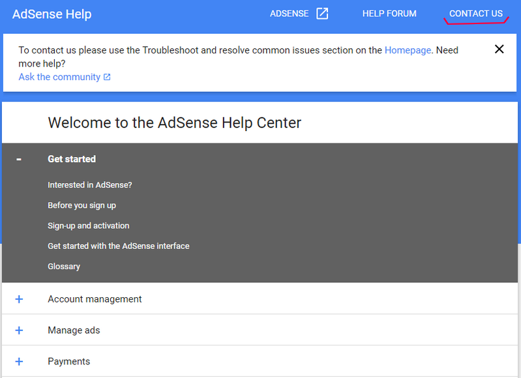Click the external icon beside Ask the community
This screenshot has width=521, height=378.
click(x=107, y=77)
